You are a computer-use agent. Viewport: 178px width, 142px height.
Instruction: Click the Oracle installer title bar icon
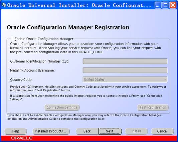(x=4, y=5)
